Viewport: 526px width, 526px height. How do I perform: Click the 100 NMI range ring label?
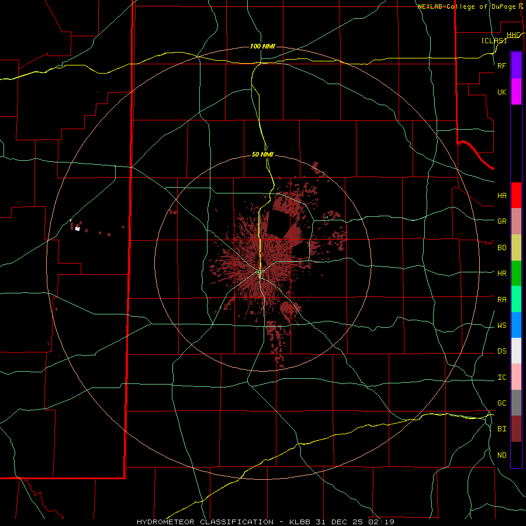[262, 46]
